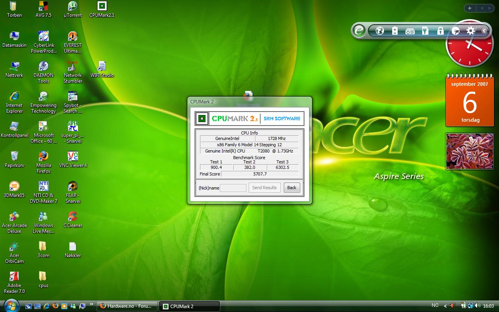The image size is (499, 312).
Task: Launch Empowering Technology desktop icon
Action: (x=43, y=102)
